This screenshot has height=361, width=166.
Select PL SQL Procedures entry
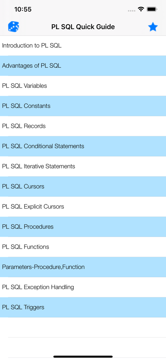coord(83,227)
